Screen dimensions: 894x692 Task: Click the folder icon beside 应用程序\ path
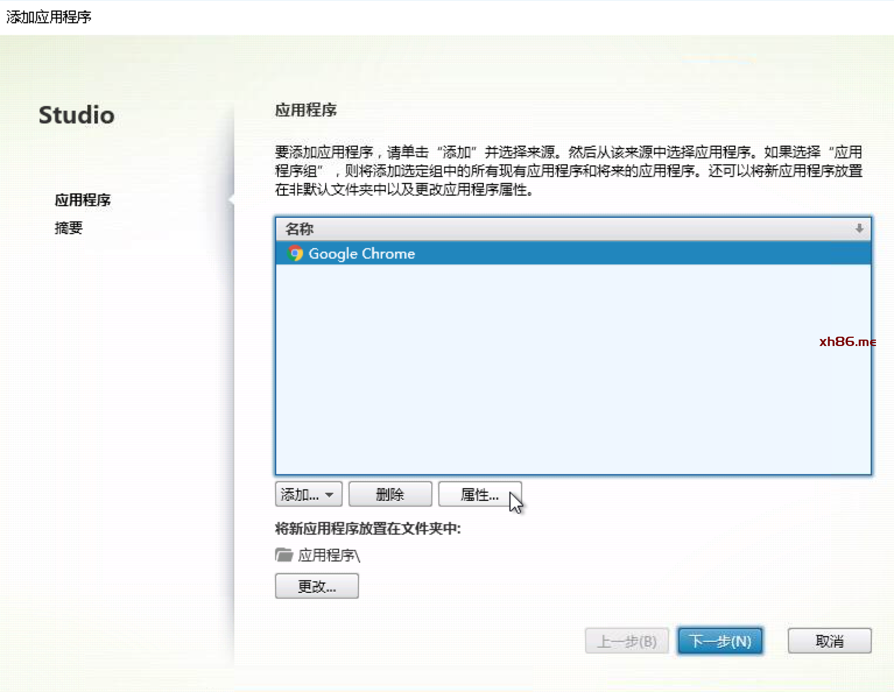284,555
